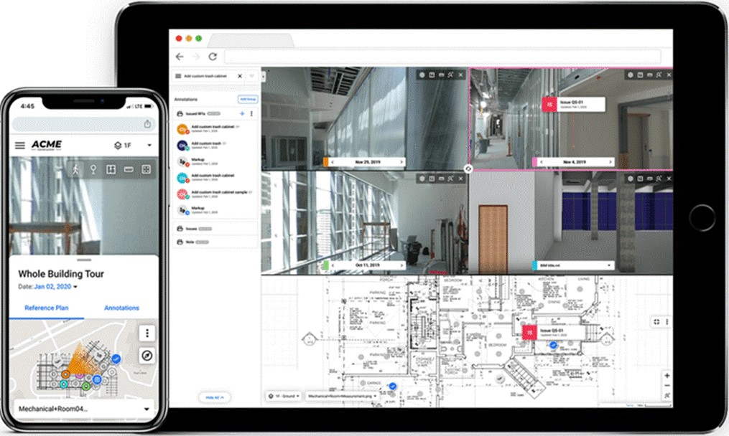Open the hamburger menu beside the ACME logo
The image size is (729, 436).
(20, 146)
